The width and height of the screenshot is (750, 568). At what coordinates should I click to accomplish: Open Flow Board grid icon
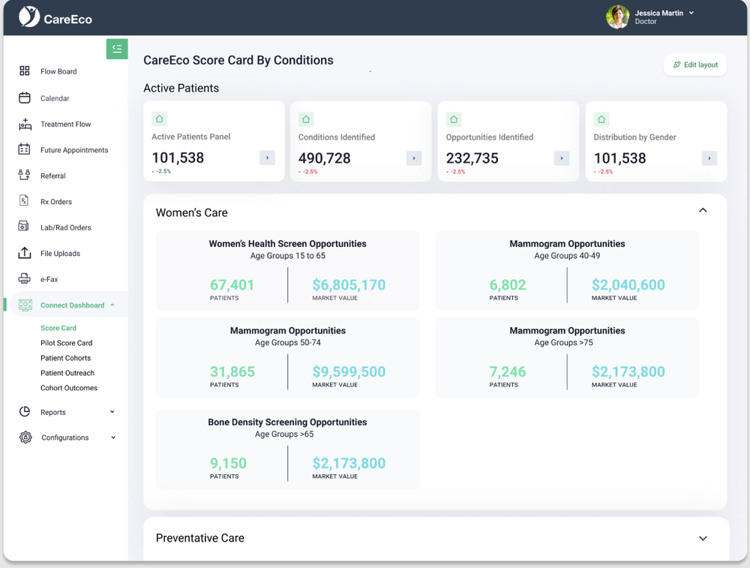pyautogui.click(x=25, y=71)
